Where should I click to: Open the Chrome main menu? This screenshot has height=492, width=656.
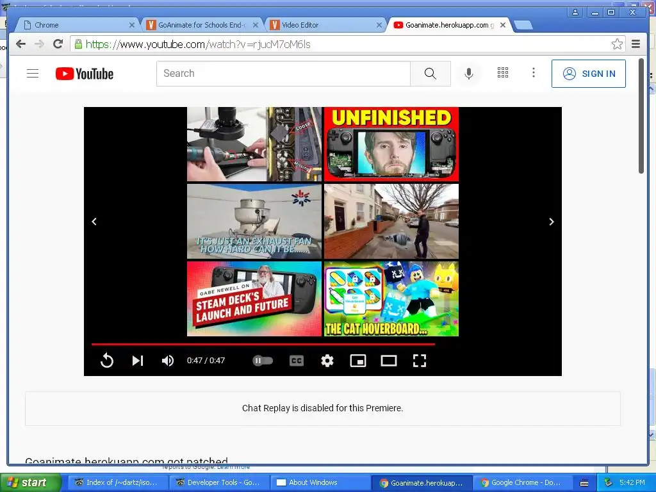pos(636,44)
